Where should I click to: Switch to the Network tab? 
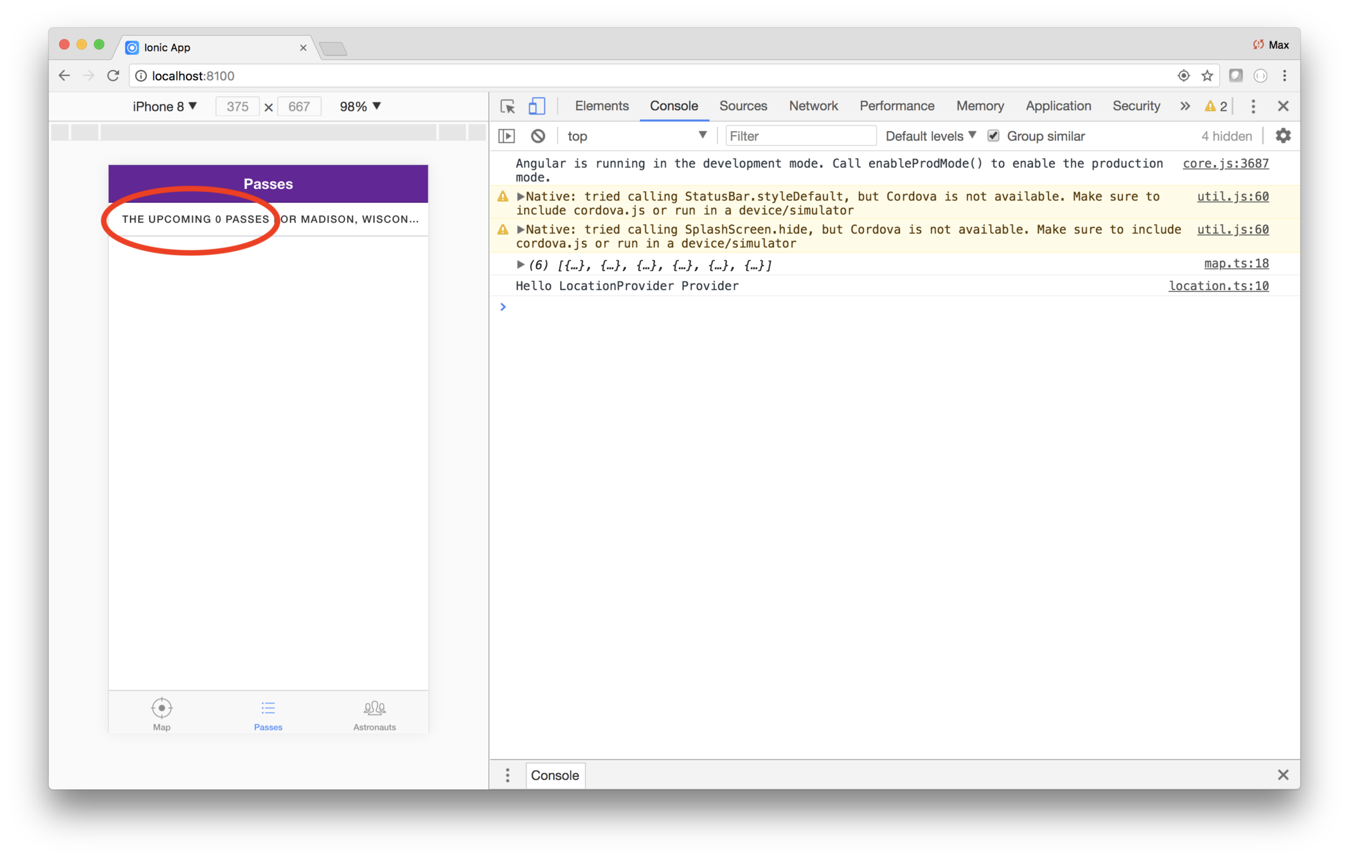(813, 106)
